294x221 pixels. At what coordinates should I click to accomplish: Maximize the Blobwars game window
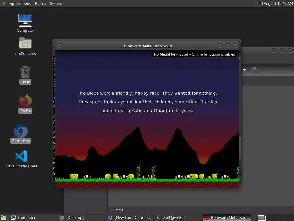[227, 45]
